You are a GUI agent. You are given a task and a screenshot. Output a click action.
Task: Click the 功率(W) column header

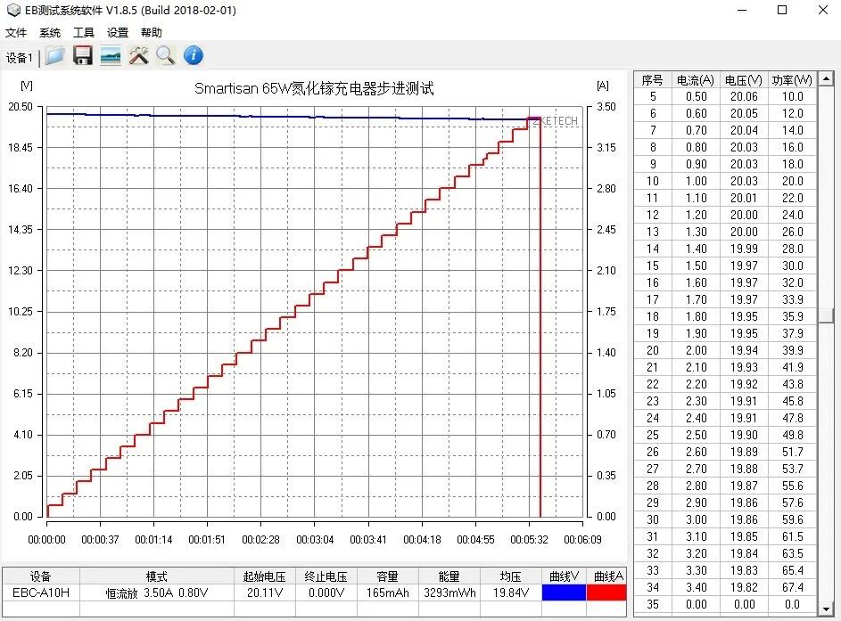tap(792, 80)
